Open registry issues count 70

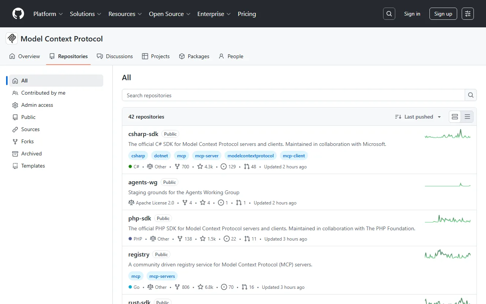[227, 287]
